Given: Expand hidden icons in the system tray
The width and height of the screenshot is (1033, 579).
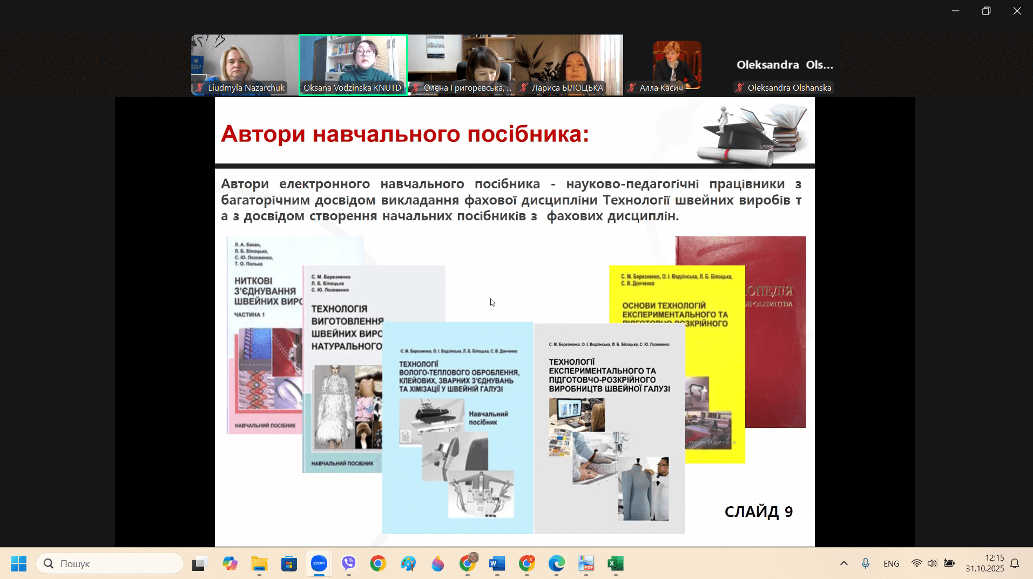Looking at the screenshot, I should (843, 563).
